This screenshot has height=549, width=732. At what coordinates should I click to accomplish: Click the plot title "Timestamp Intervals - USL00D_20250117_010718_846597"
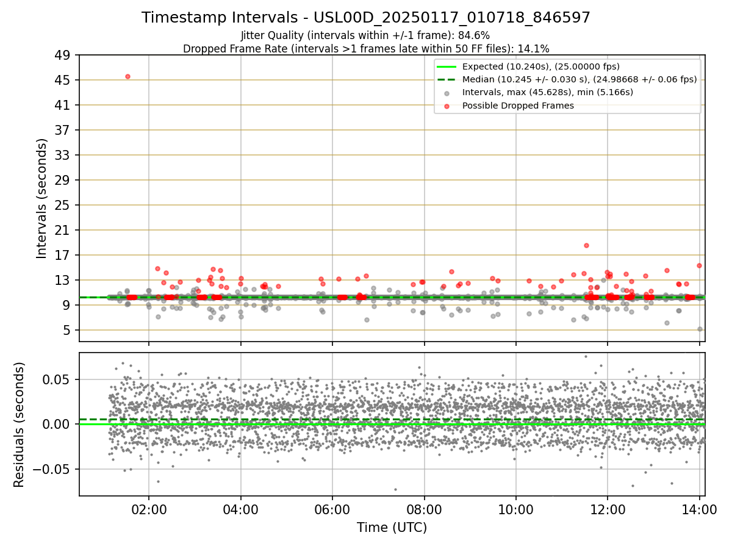coord(366,18)
